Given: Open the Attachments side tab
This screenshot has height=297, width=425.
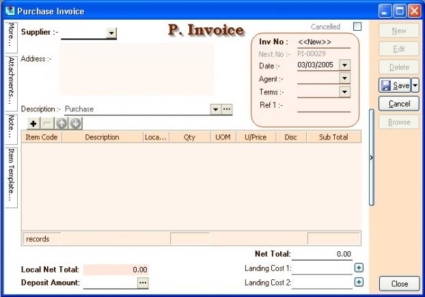Looking at the screenshot, I should [x=11, y=79].
